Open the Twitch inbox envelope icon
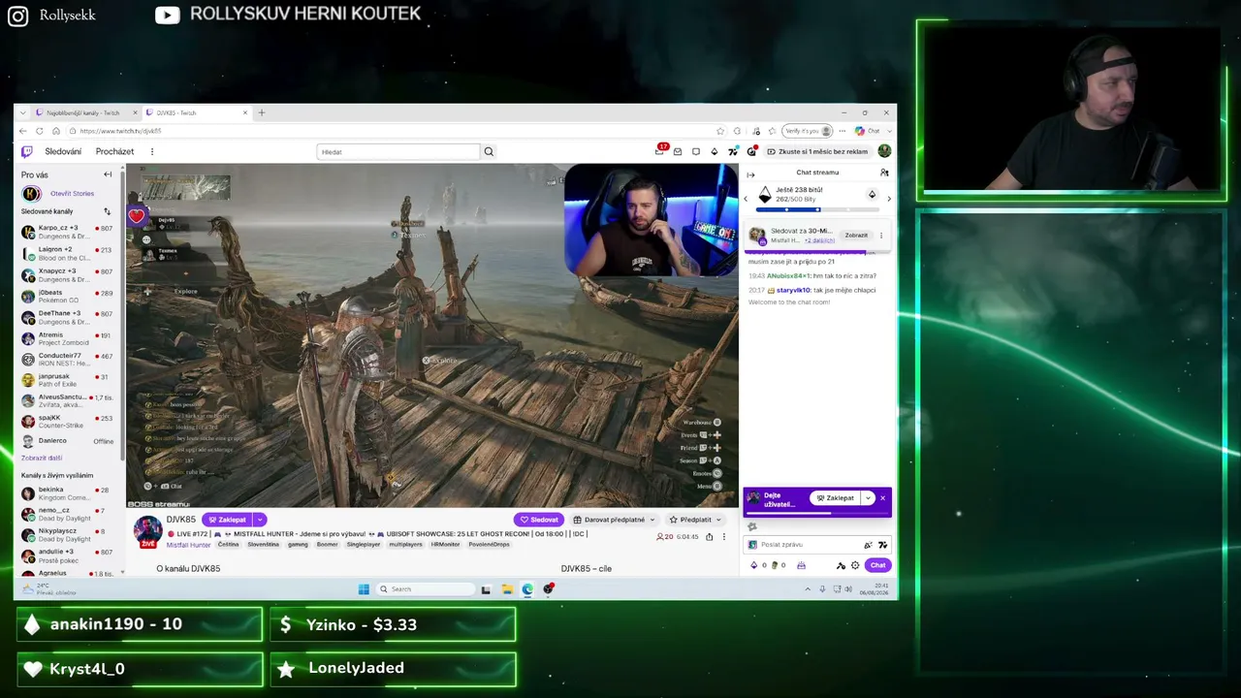 click(678, 151)
